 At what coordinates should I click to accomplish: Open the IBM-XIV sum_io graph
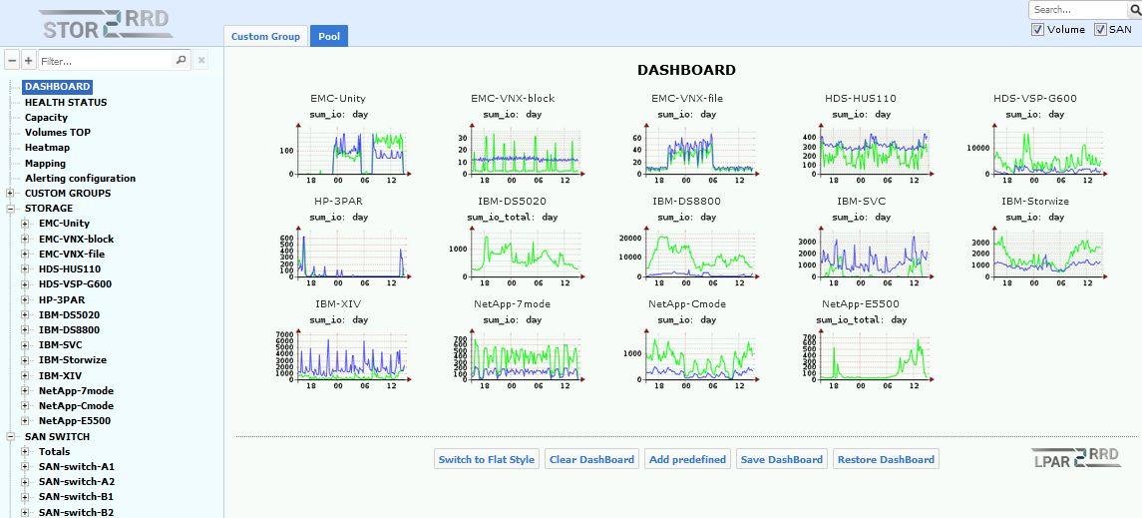339,356
